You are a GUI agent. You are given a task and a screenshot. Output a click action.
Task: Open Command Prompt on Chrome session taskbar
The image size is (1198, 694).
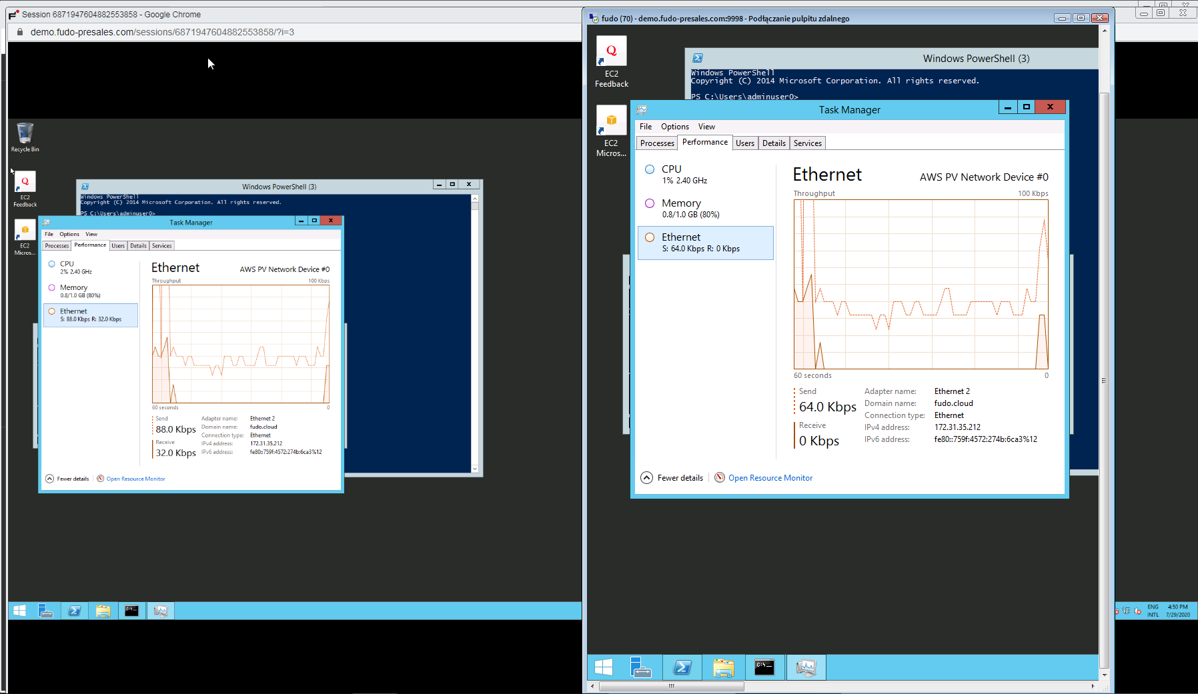(131, 611)
